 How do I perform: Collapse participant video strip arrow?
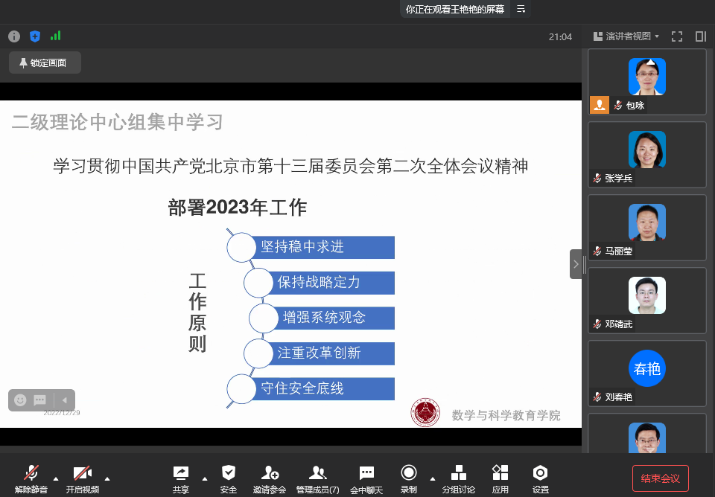(x=576, y=264)
